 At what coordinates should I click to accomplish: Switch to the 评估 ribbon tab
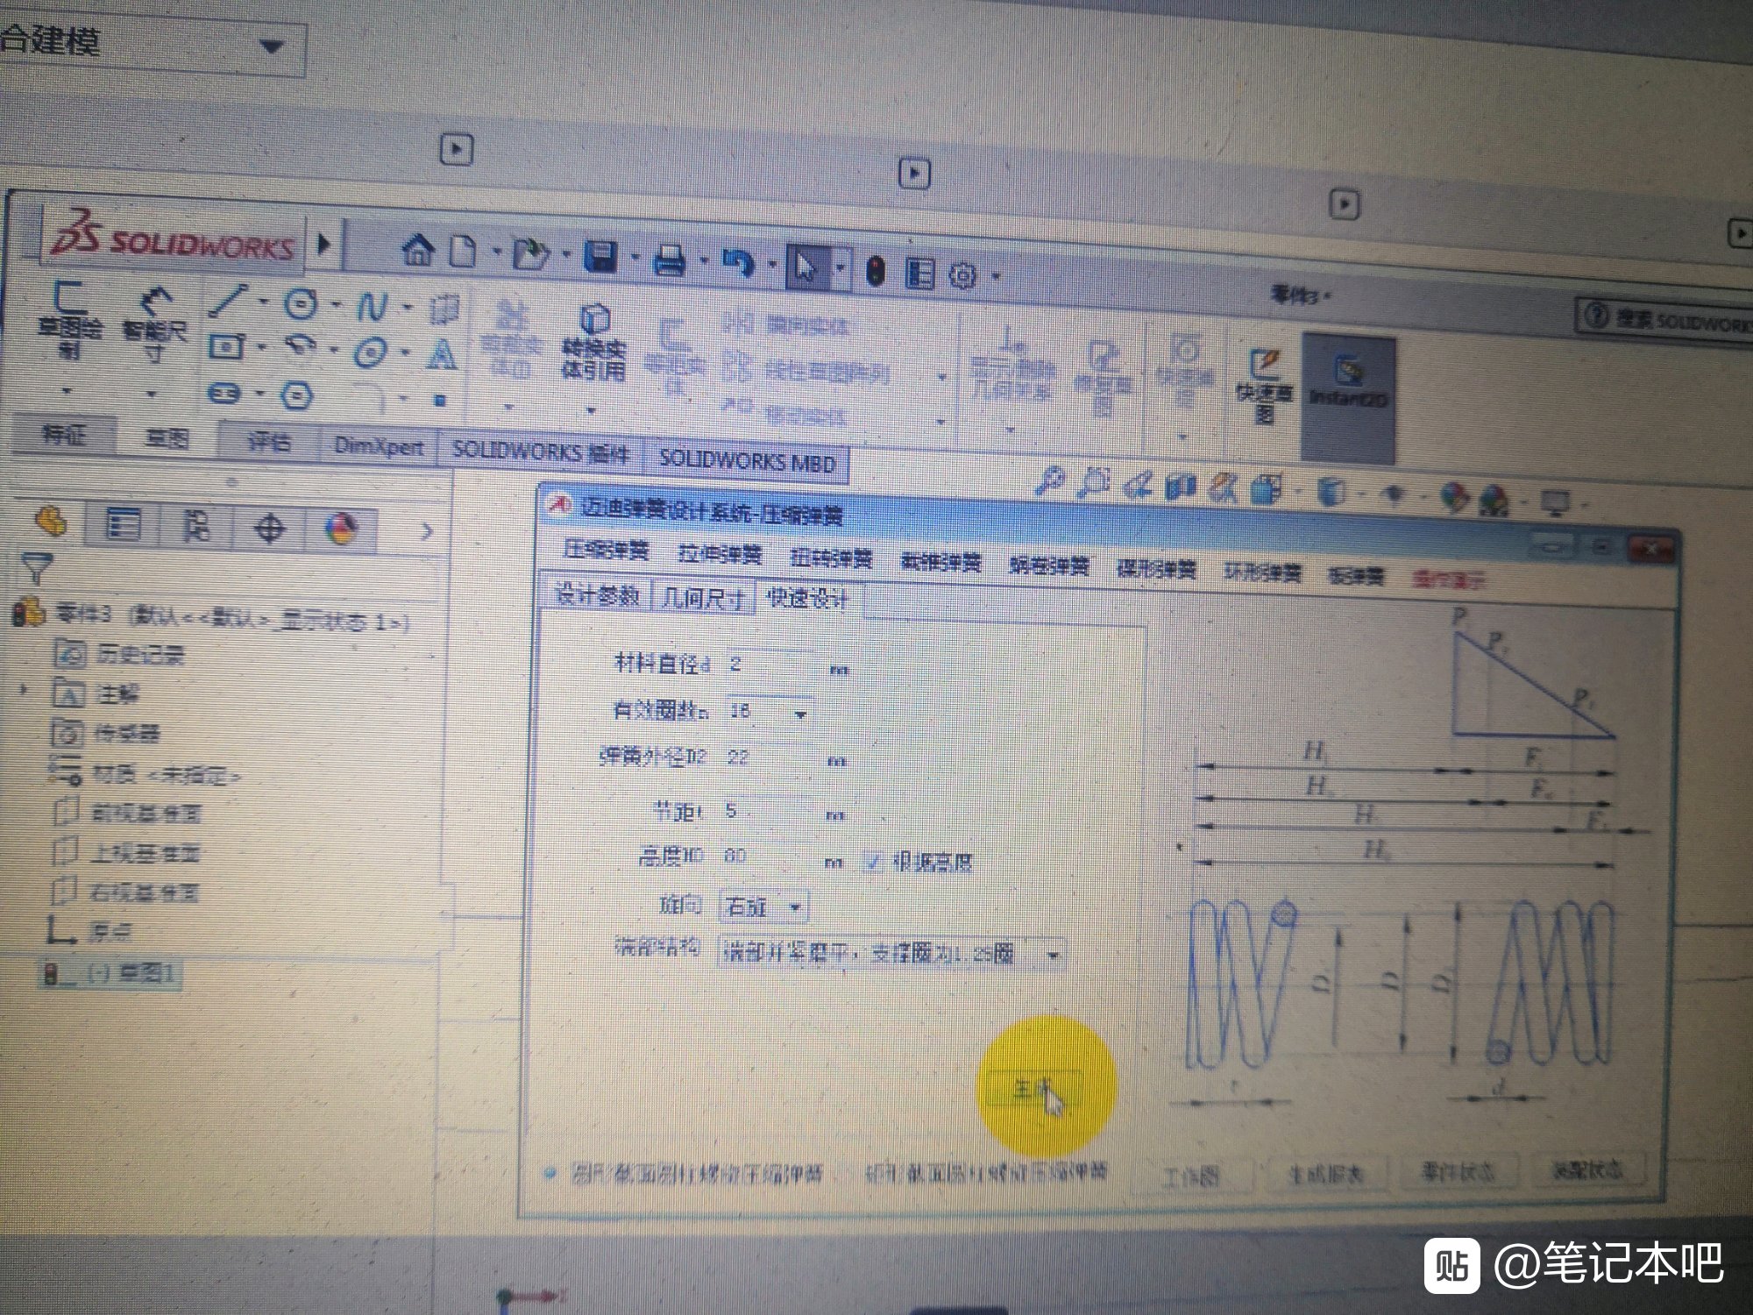tap(269, 441)
